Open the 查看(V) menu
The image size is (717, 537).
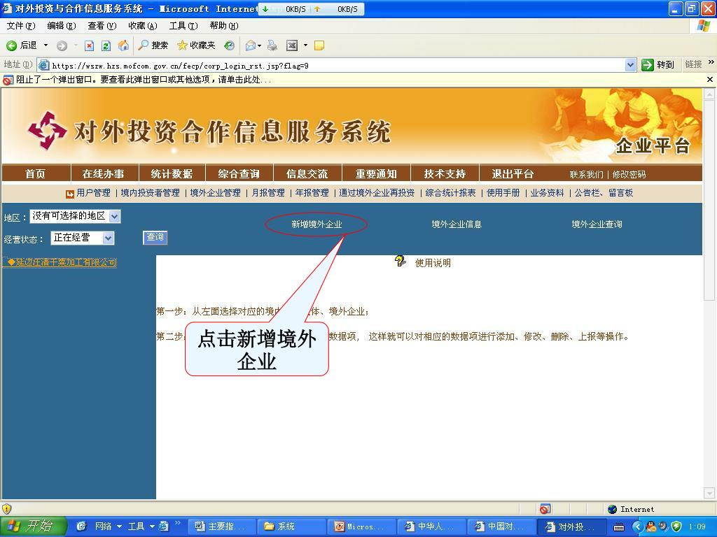(x=102, y=26)
